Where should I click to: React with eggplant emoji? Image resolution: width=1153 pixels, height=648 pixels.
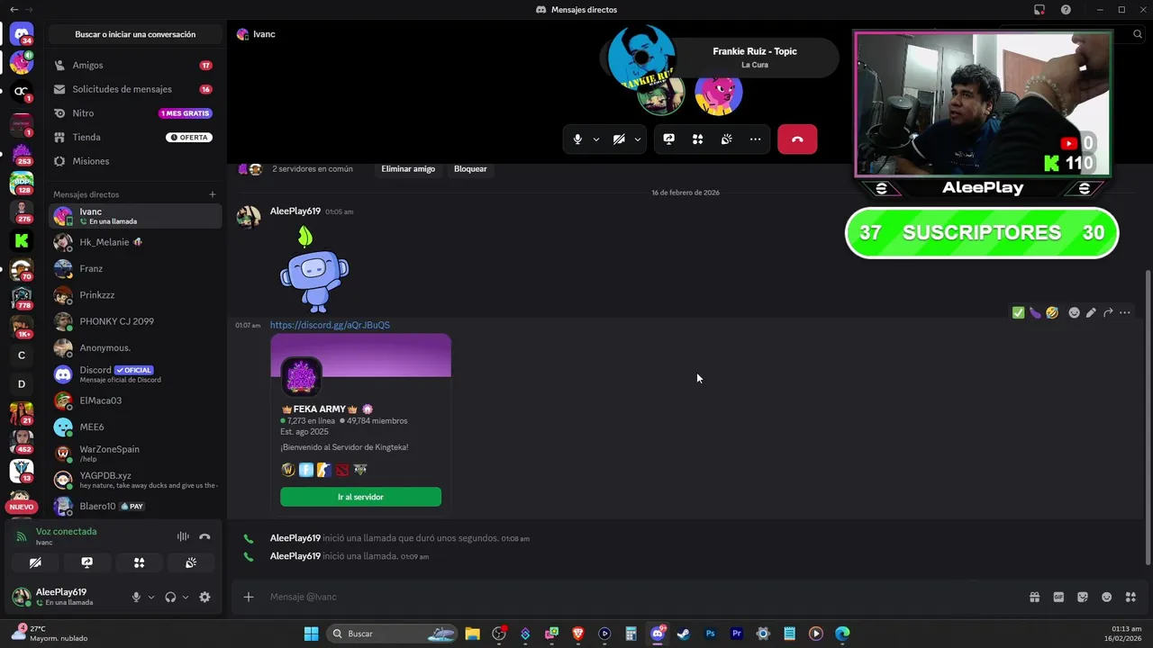(1035, 312)
